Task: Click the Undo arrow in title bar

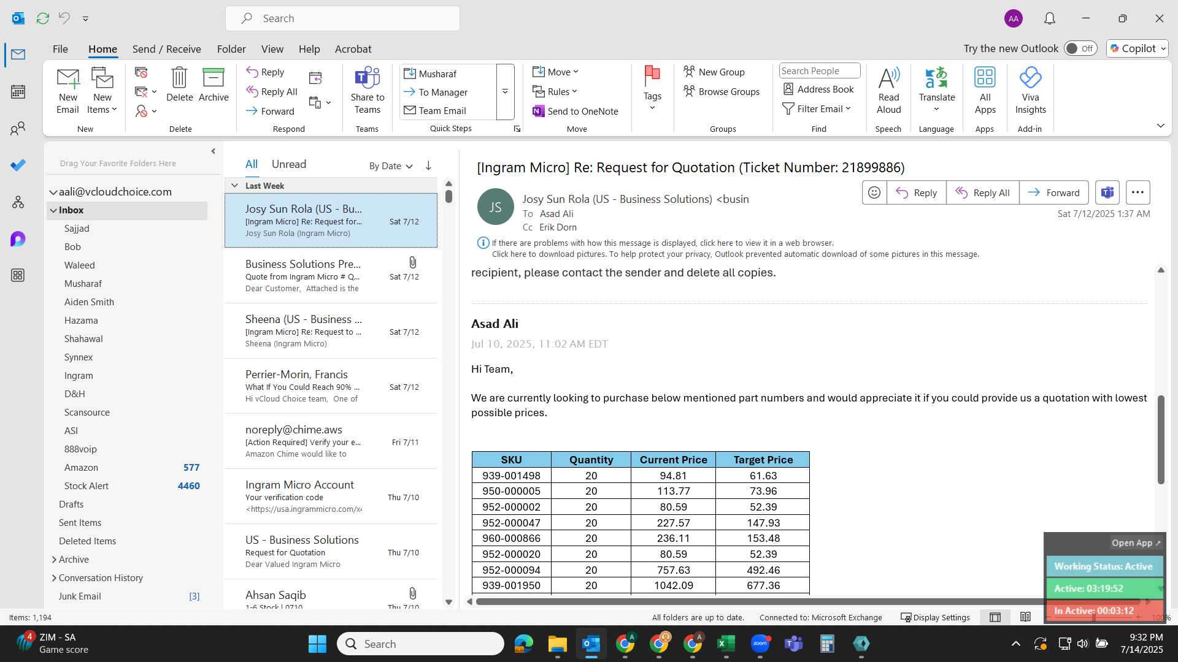Action: pos(64,18)
